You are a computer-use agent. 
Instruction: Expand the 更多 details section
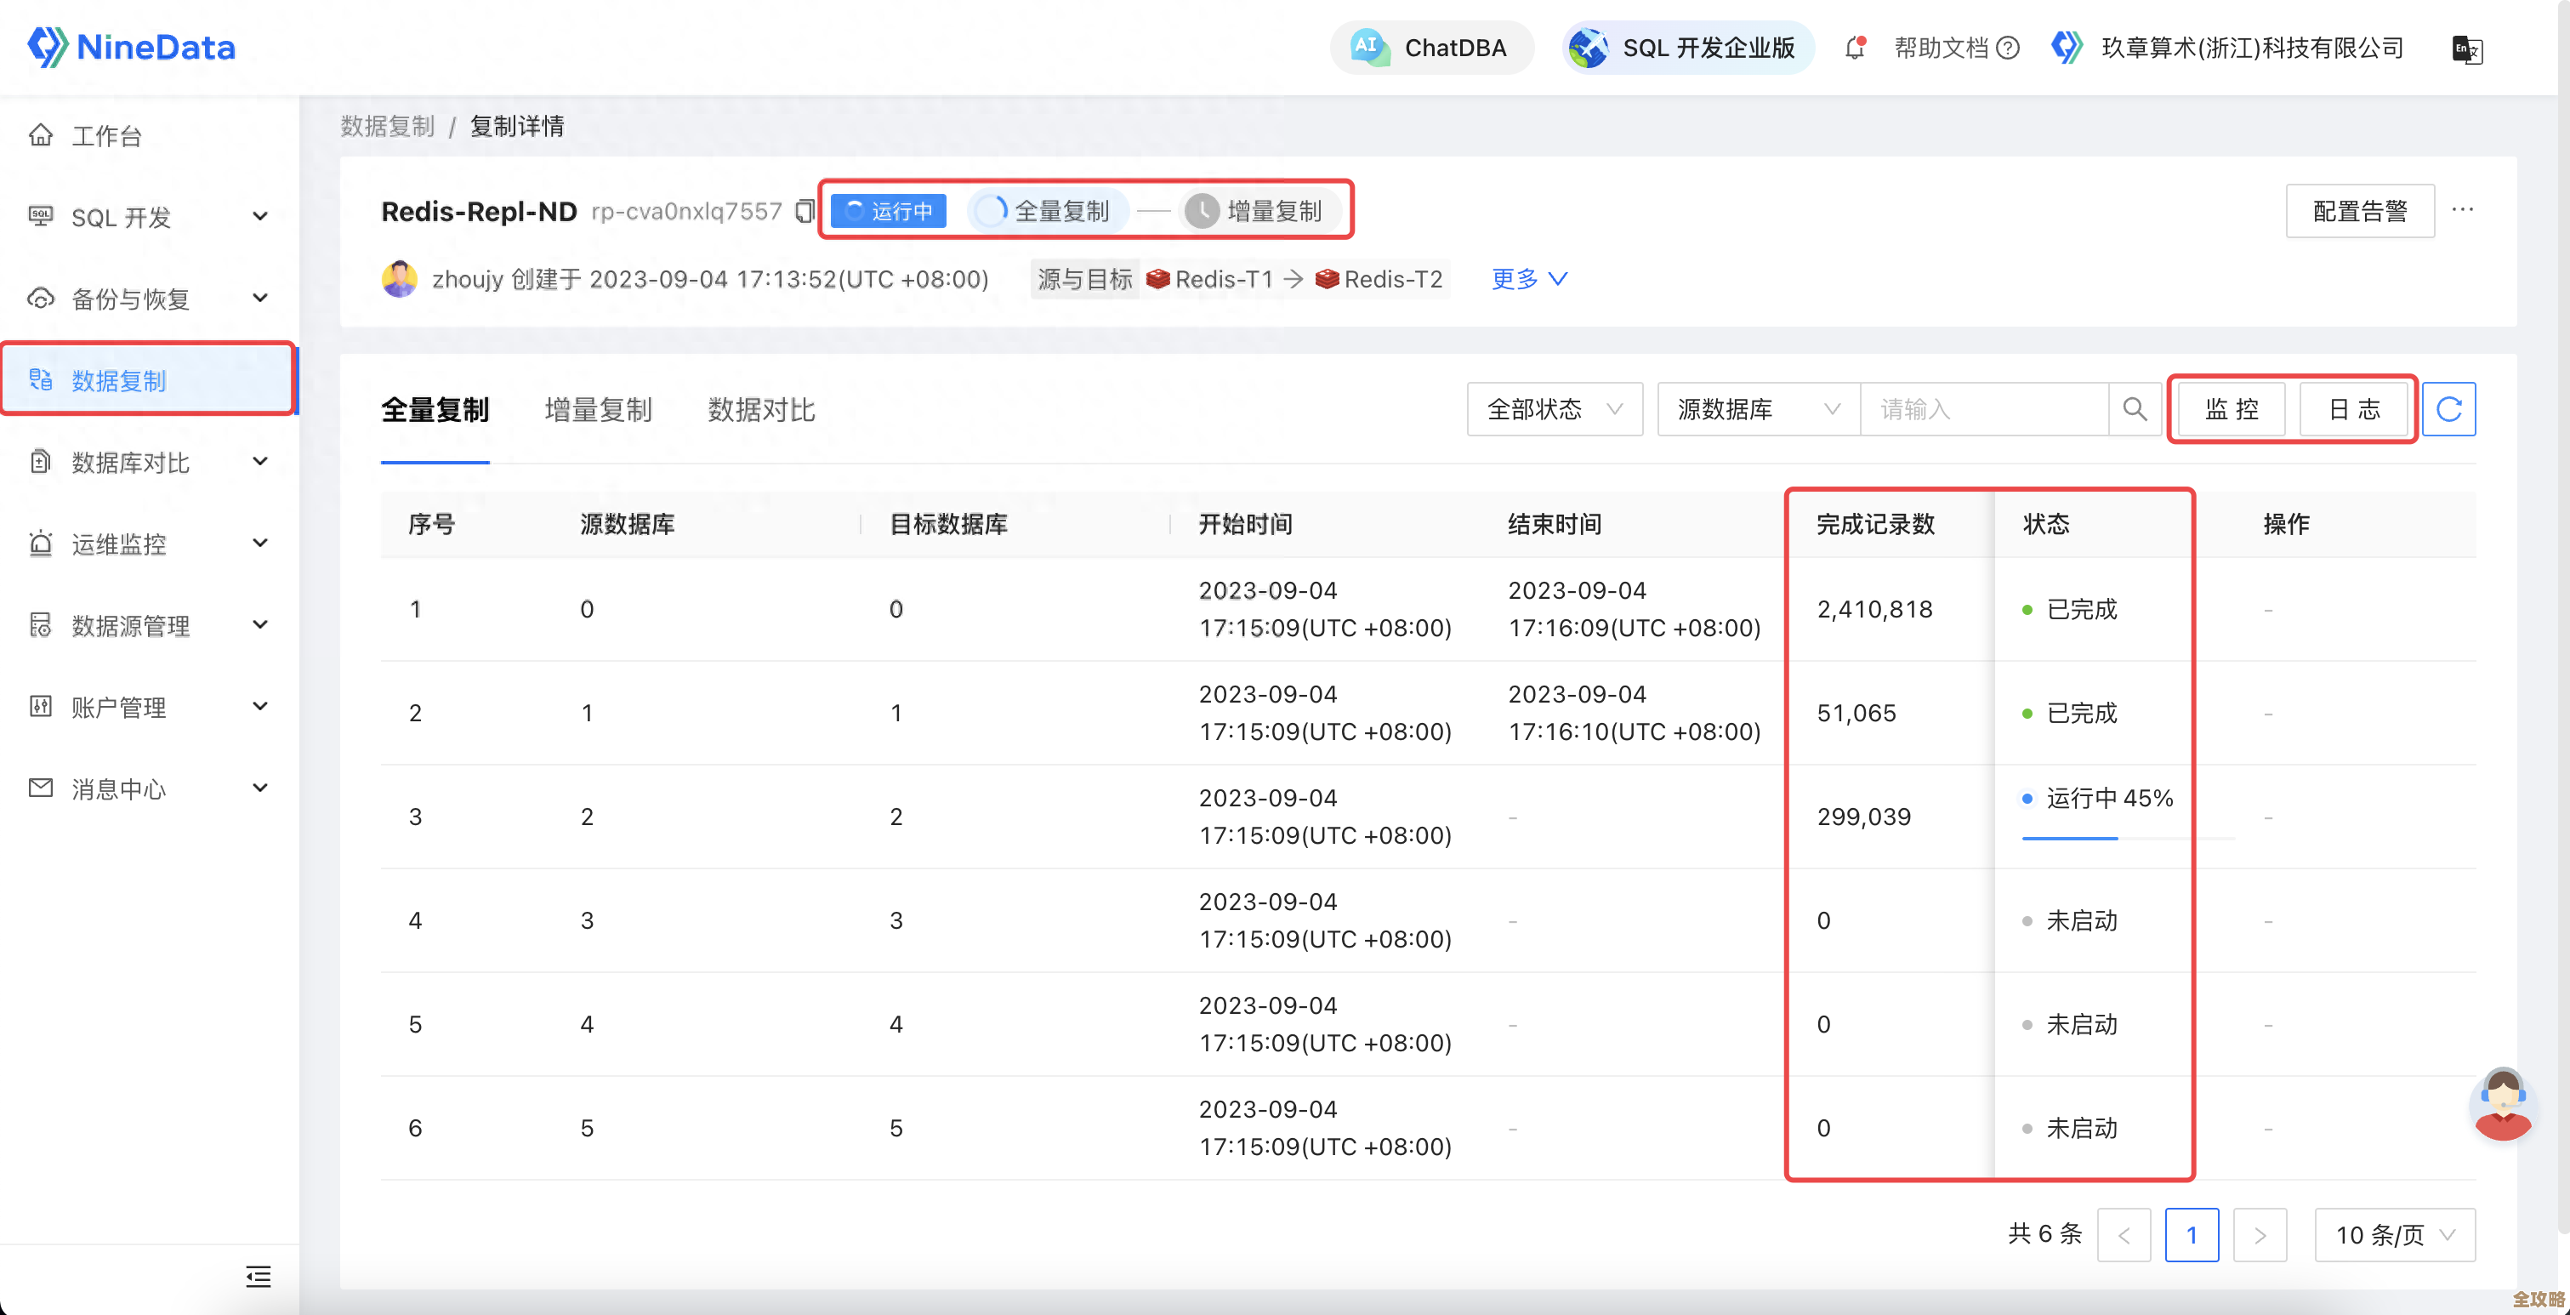coord(1528,278)
